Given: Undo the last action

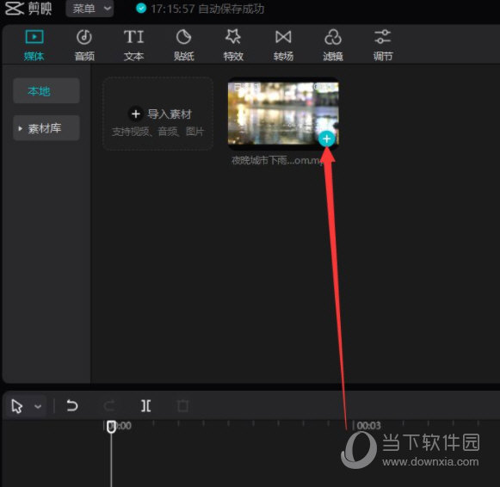Looking at the screenshot, I should click(72, 406).
